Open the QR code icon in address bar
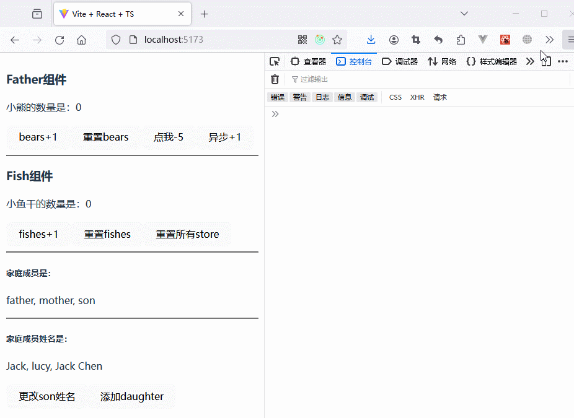 [x=302, y=40]
